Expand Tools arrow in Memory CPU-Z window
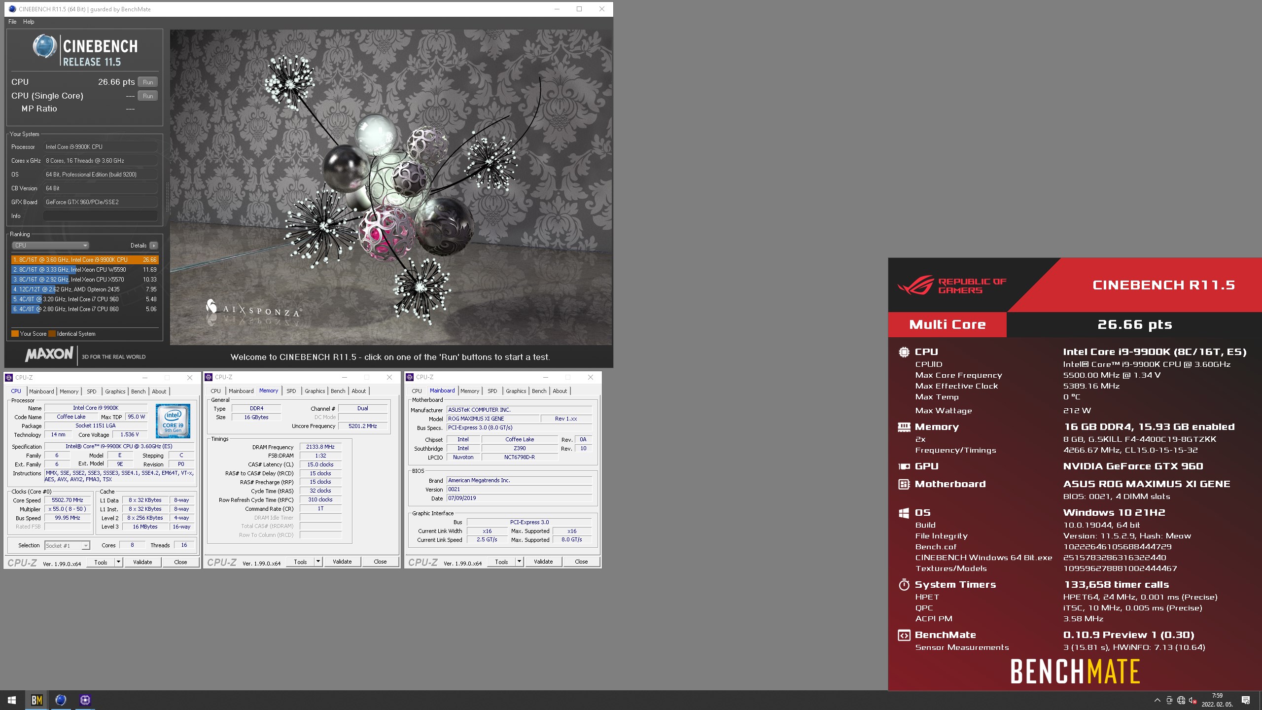 pyautogui.click(x=318, y=562)
